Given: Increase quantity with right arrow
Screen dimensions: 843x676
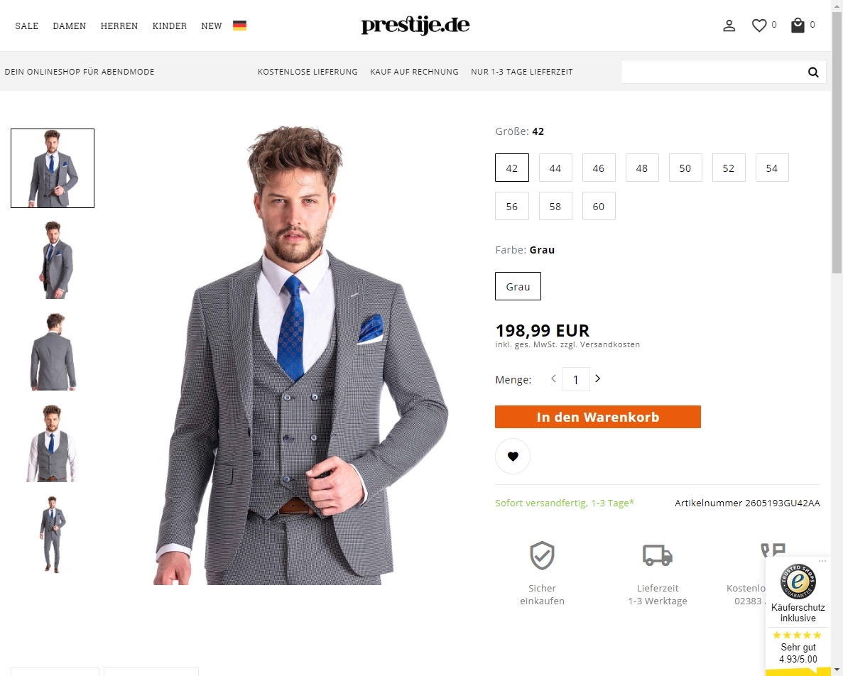Looking at the screenshot, I should (x=597, y=378).
